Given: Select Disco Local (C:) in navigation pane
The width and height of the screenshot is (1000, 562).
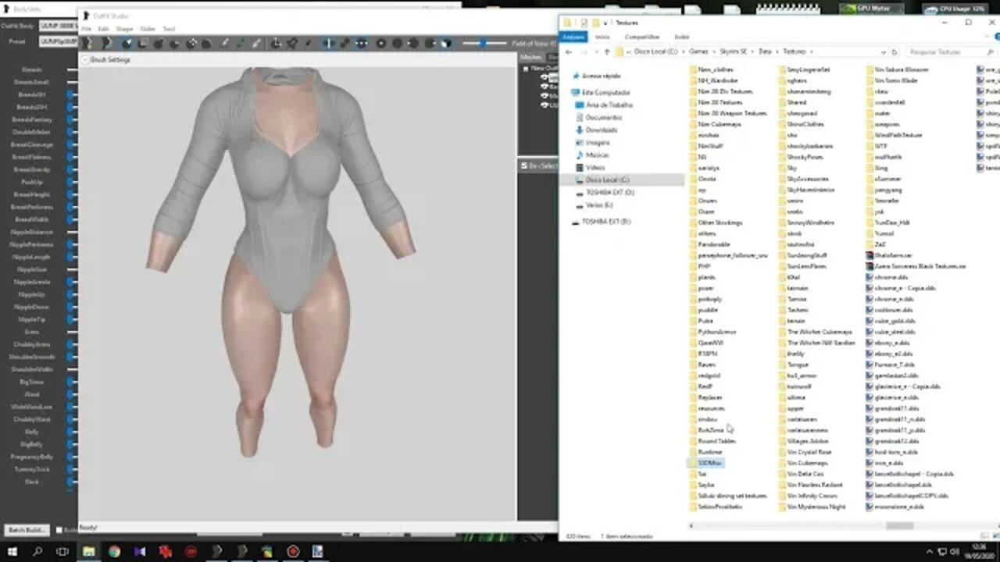Looking at the screenshot, I should point(606,180).
